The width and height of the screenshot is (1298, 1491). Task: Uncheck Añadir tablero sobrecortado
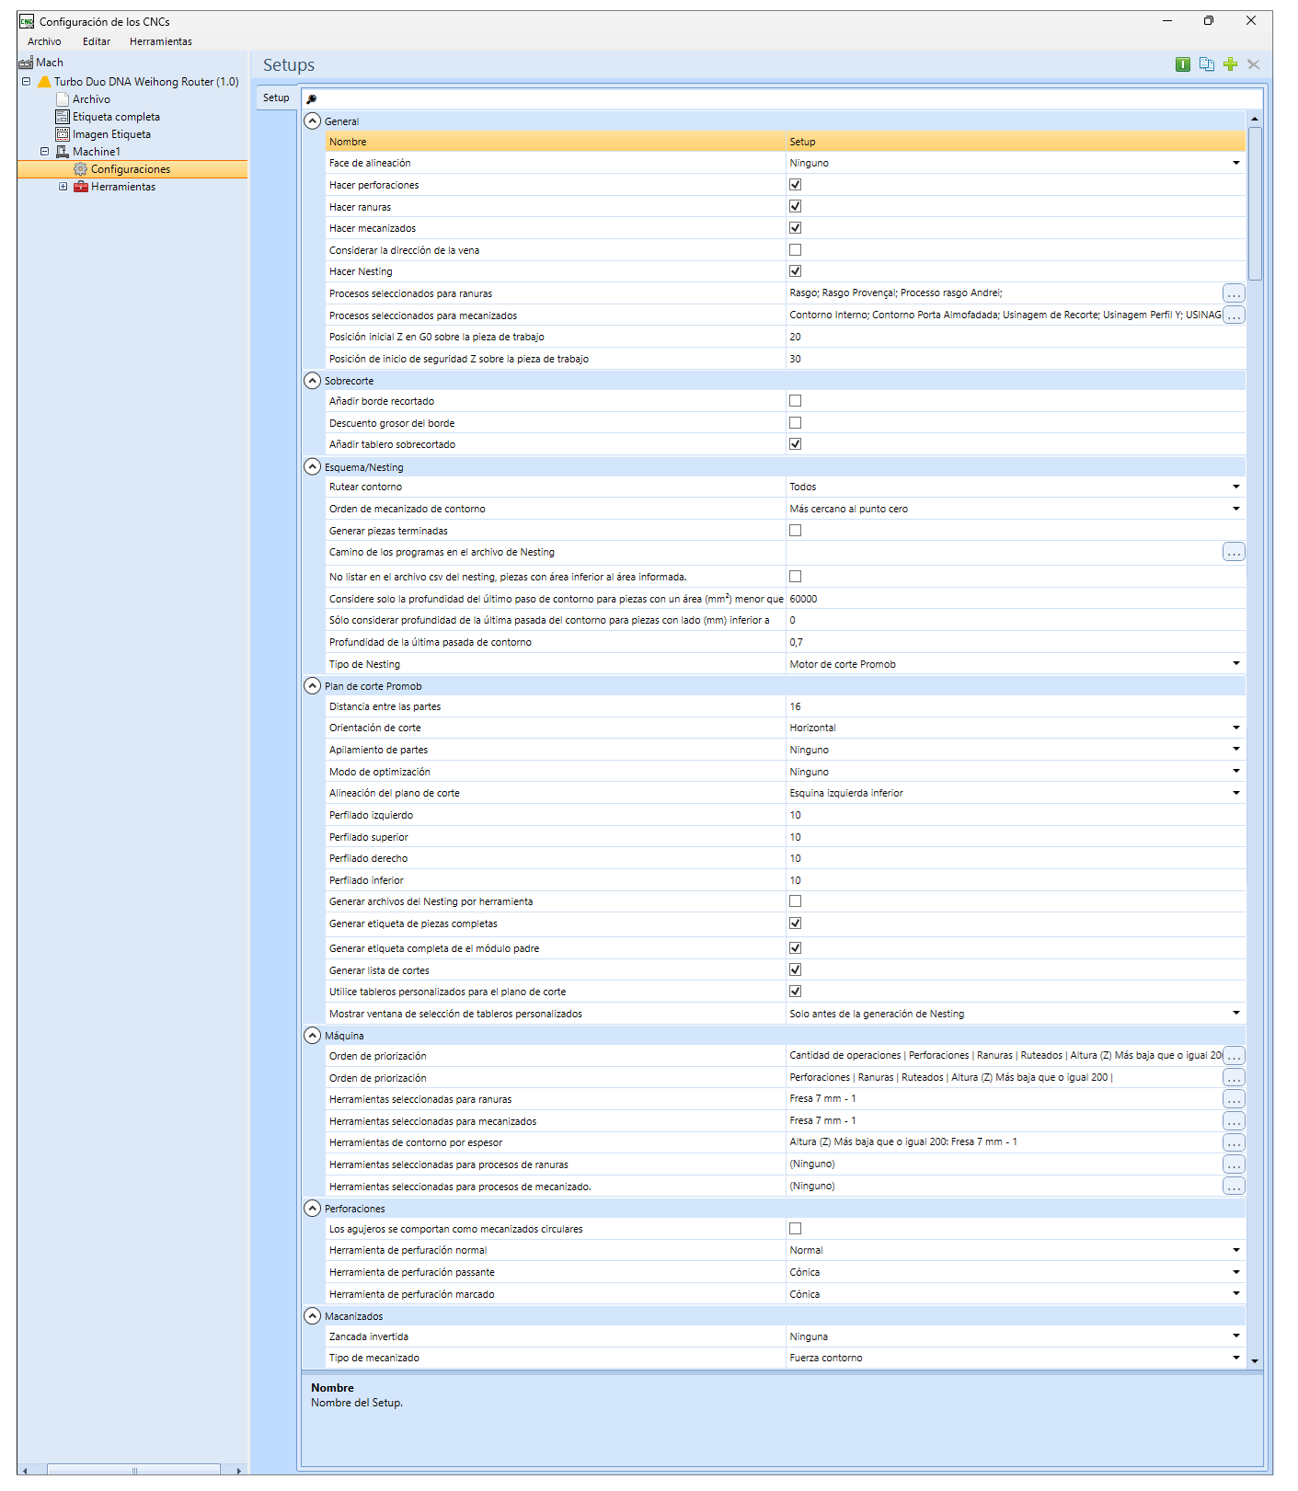point(795,444)
